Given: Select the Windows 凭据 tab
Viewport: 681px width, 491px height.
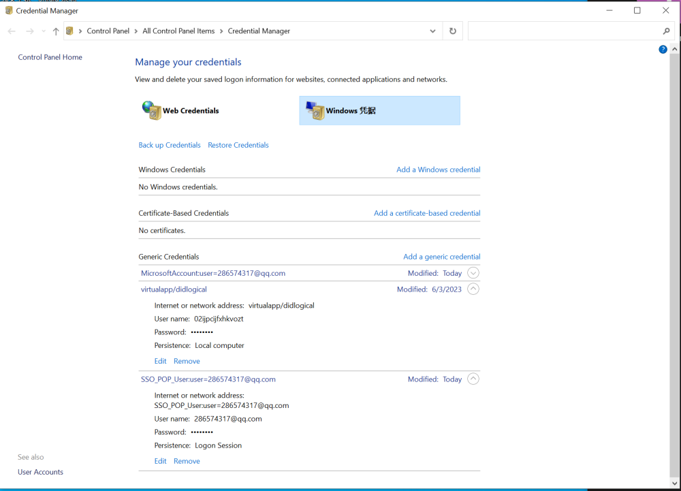Looking at the screenshot, I should tap(379, 110).
